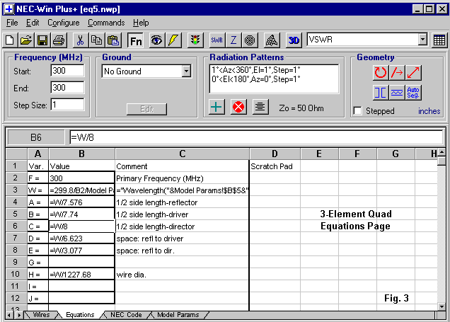Open the SWR plot icon
450x322 pixels.
click(217, 40)
